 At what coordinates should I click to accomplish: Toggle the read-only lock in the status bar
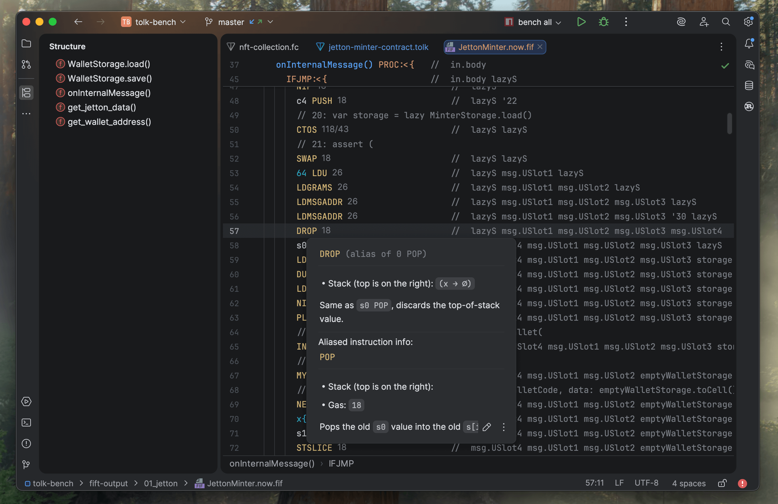(722, 483)
